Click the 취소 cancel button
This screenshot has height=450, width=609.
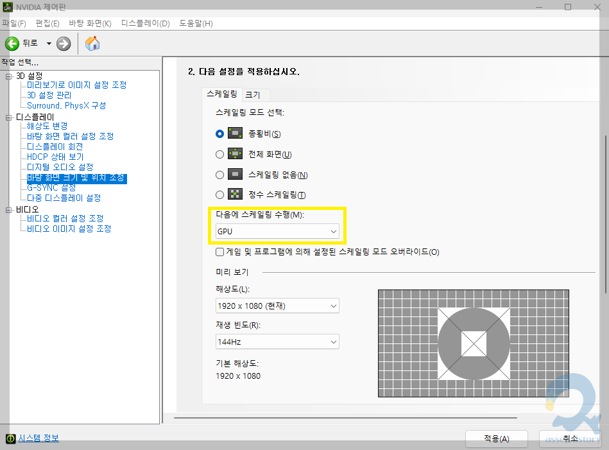[570, 438]
